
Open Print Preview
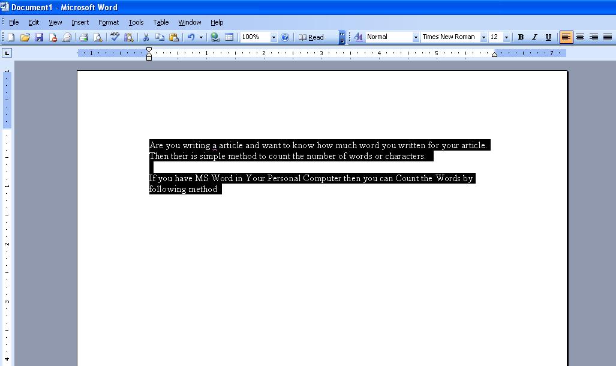(x=98, y=37)
